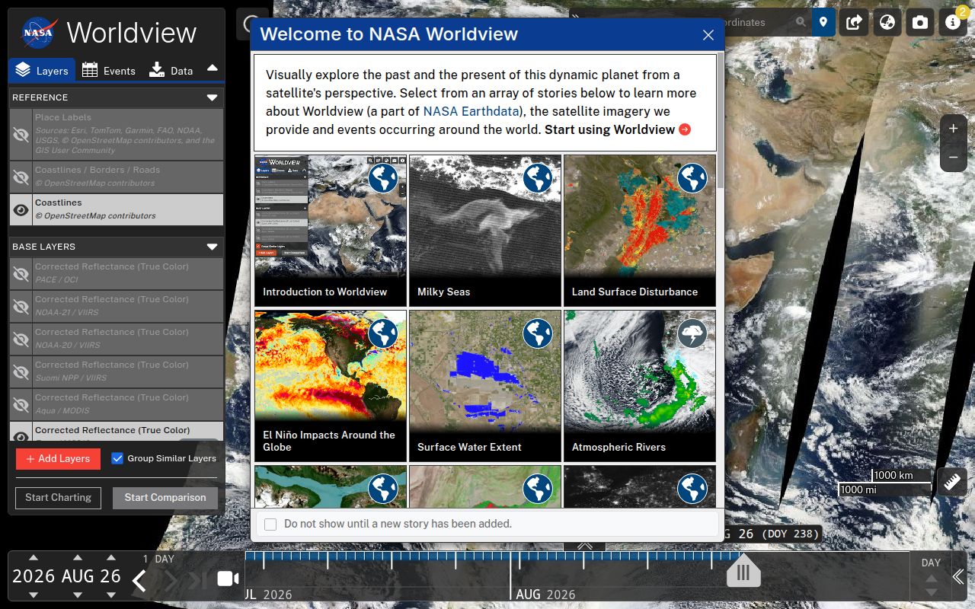Open the animation video camera tool
The width and height of the screenshot is (975, 609).
click(x=228, y=579)
